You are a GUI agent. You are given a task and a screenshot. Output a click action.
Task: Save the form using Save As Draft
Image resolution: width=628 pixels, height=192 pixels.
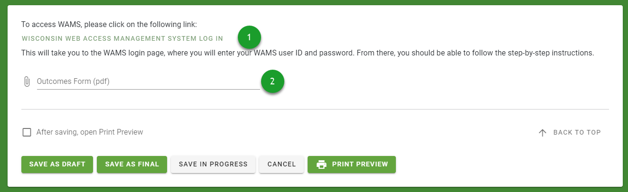tap(57, 165)
